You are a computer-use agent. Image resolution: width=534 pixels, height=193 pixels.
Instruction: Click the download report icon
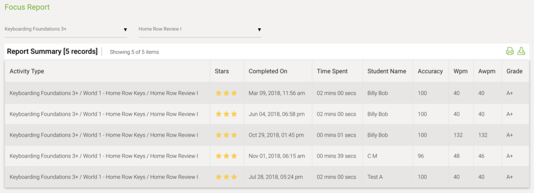point(521,52)
